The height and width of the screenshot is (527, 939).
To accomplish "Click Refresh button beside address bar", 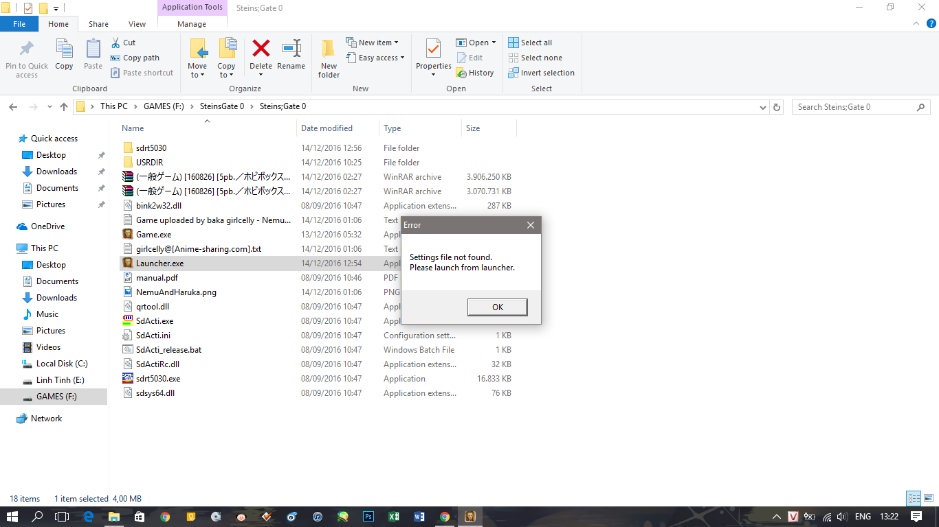I will 777,107.
